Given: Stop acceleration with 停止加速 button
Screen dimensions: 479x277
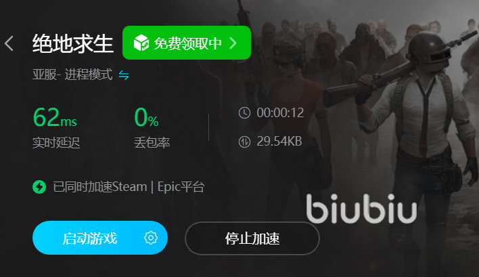Looking at the screenshot, I should click(252, 238).
